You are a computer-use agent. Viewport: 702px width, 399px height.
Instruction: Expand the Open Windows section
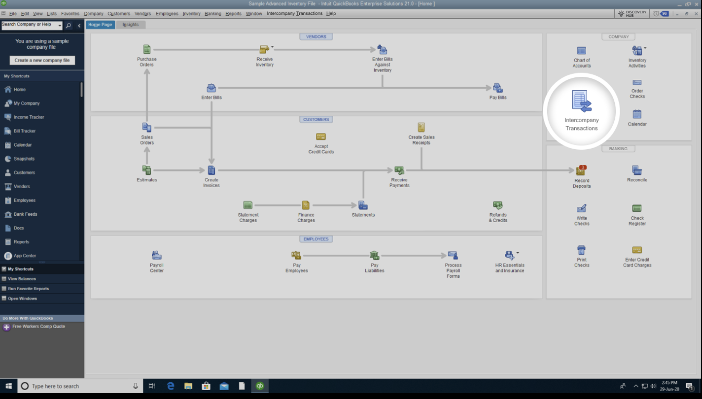[x=42, y=299]
